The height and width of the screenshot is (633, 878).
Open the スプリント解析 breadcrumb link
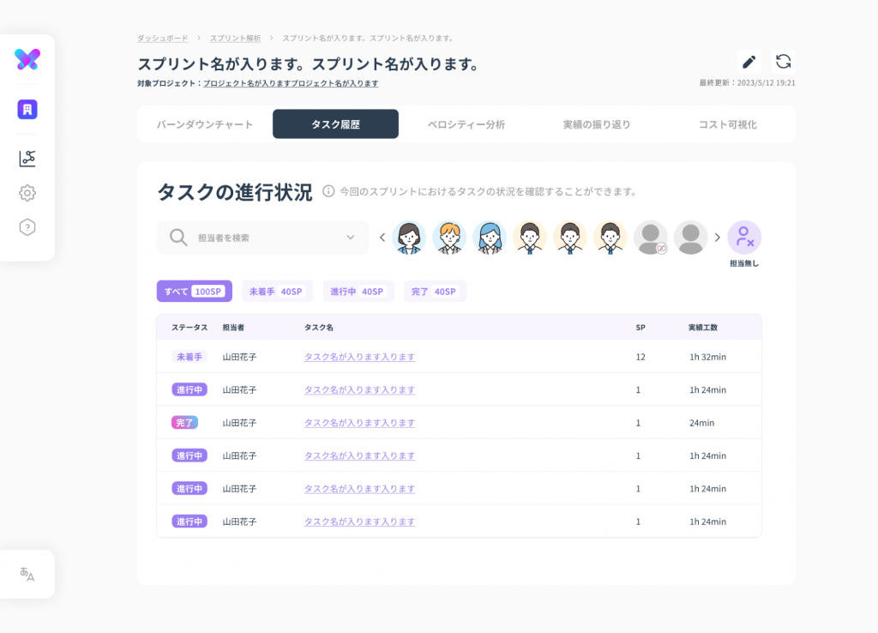235,38
